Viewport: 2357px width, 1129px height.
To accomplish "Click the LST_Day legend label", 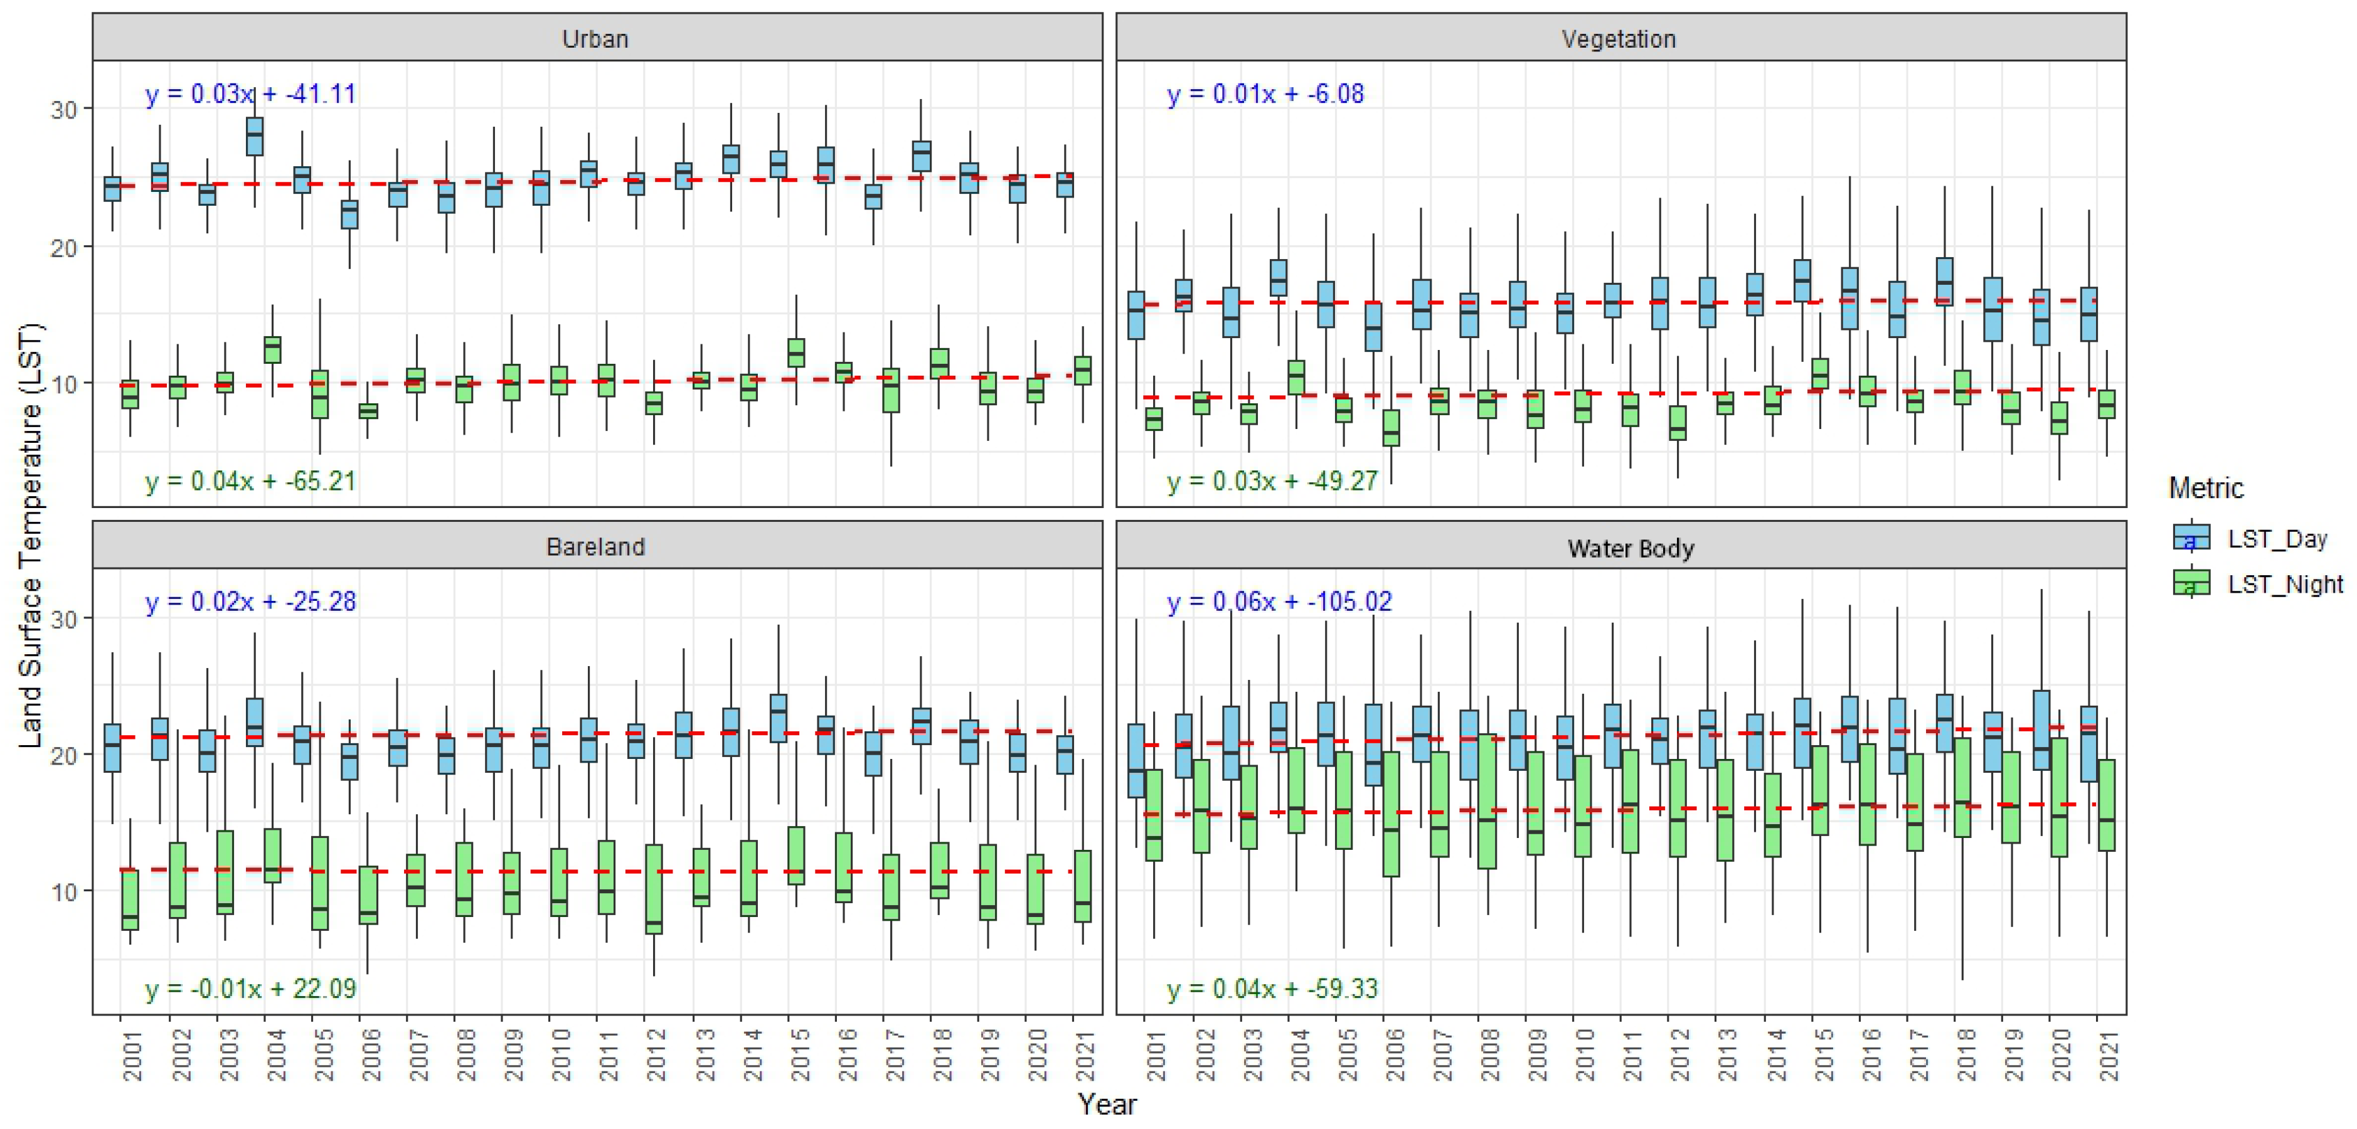I will 2277,539.
